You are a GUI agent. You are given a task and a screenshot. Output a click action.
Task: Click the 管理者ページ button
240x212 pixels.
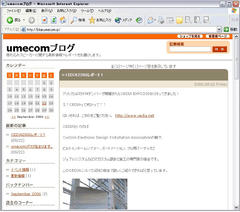(x=218, y=36)
